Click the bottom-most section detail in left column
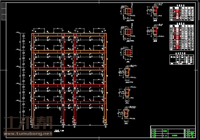 click(x=127, y=112)
